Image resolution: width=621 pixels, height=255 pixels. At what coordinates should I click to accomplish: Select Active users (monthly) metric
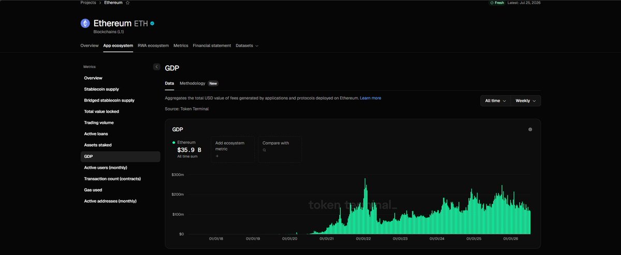tap(120, 168)
